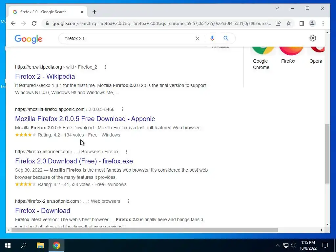
Task: Open Mozilla Firefox 2.0.0.5 Apponic link
Action: click(x=85, y=119)
